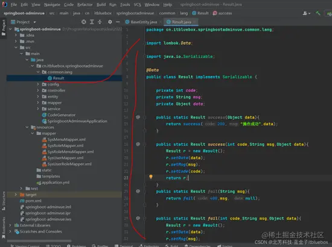Click the lightbulb intention icon on line 23

tap(151, 177)
